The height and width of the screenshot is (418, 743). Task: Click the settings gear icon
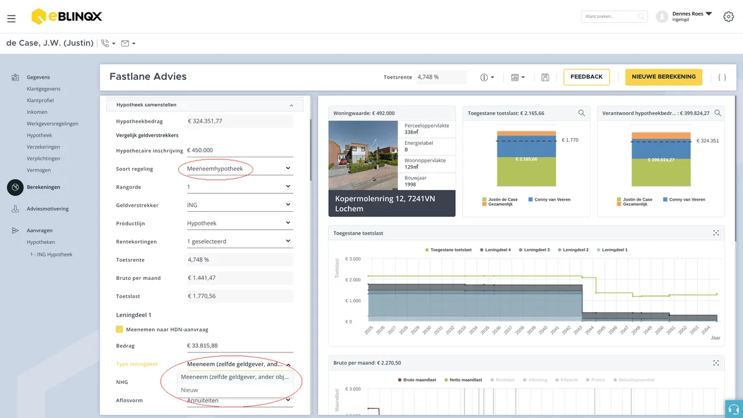[729, 17]
